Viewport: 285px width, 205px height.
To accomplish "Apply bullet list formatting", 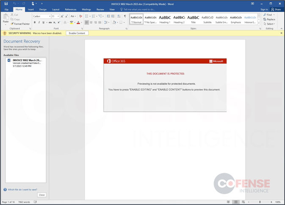I will point(86,16).
